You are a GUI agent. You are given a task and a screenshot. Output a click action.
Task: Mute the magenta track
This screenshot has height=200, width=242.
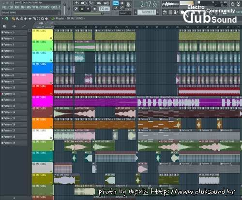pos(51,105)
